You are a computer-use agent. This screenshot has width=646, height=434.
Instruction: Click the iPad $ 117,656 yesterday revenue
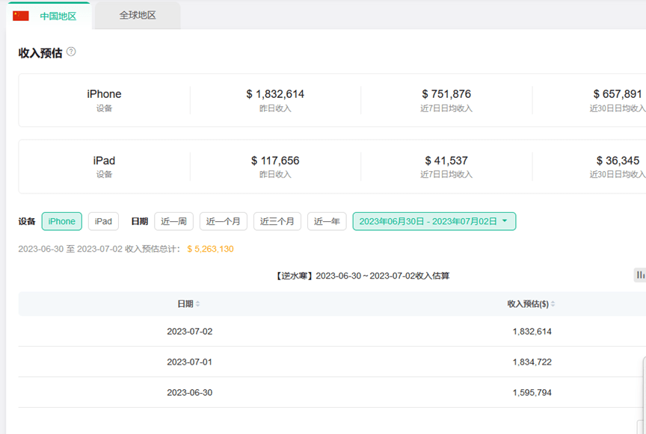click(x=275, y=161)
